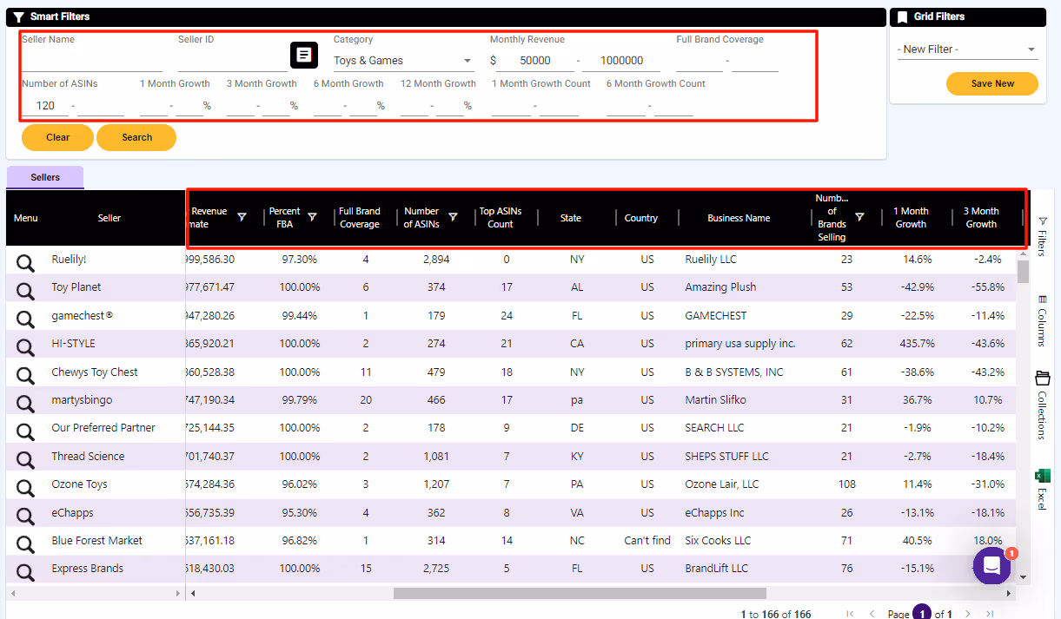Click Ruelily LLC business name cell
1061x619 pixels.
click(x=711, y=260)
